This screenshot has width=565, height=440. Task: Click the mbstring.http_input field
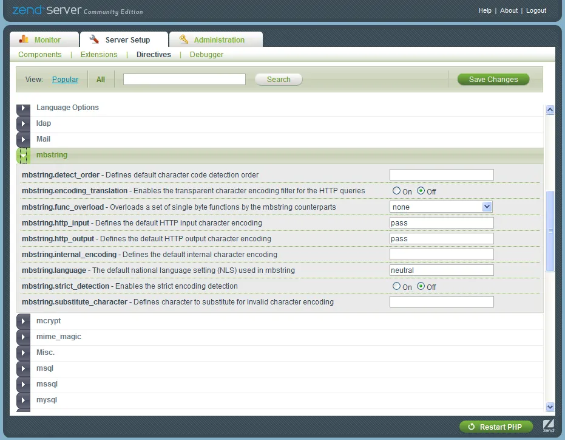(441, 222)
